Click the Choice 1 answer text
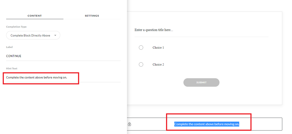Viewport: 292px width, 134px height. (x=158, y=48)
